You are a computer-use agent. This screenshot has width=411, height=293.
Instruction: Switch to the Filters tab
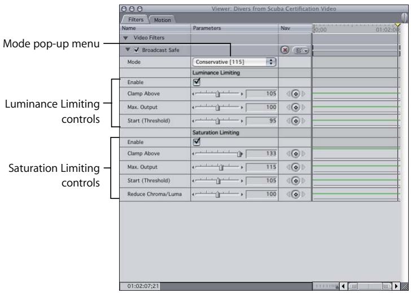(135, 19)
